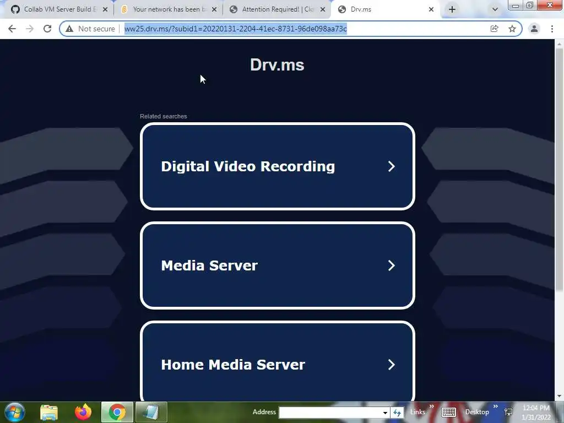Reload the current page
This screenshot has width=564, height=423.
point(47,29)
